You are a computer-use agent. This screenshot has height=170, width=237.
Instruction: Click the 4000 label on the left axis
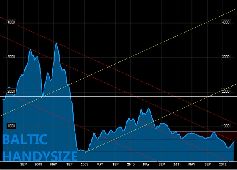click(11, 22)
